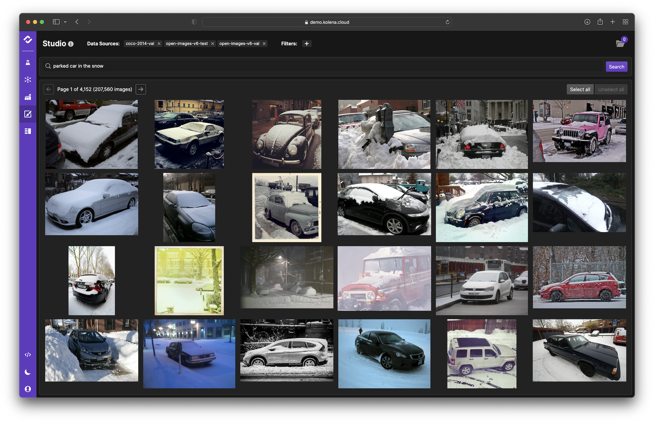
Task: Remove the open-images-v6-test data source
Action: pos(213,43)
